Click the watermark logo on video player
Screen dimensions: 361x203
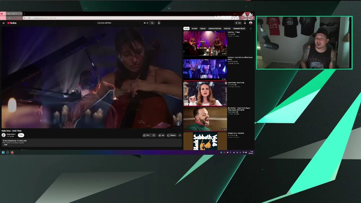pyautogui.click(x=179, y=124)
